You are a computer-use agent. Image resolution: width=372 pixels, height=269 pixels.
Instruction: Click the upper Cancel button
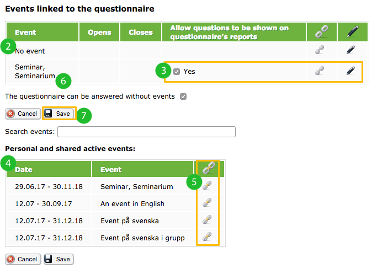23,114
